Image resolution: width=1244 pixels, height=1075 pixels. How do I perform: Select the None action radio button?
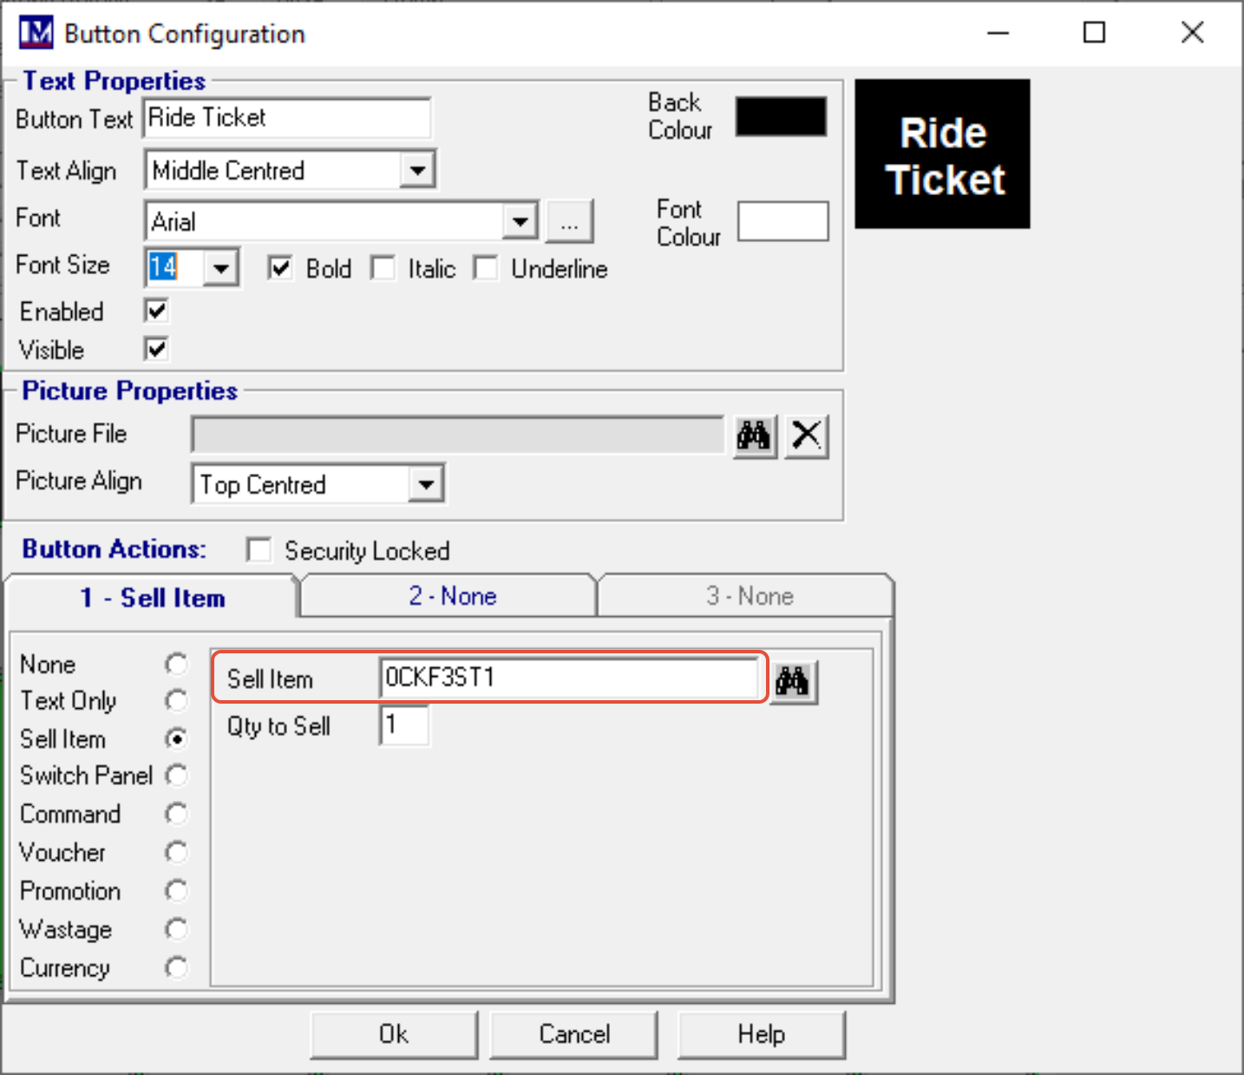[176, 664]
